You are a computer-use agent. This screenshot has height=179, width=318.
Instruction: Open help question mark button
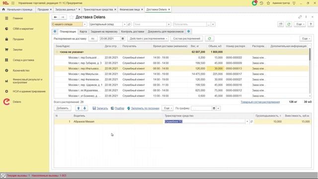[311, 24]
